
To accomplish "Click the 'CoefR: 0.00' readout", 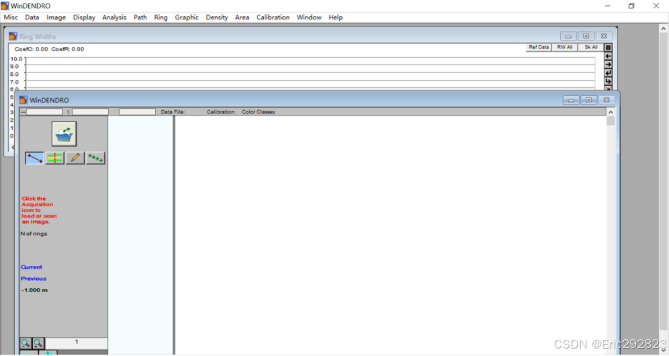I will click(x=68, y=49).
